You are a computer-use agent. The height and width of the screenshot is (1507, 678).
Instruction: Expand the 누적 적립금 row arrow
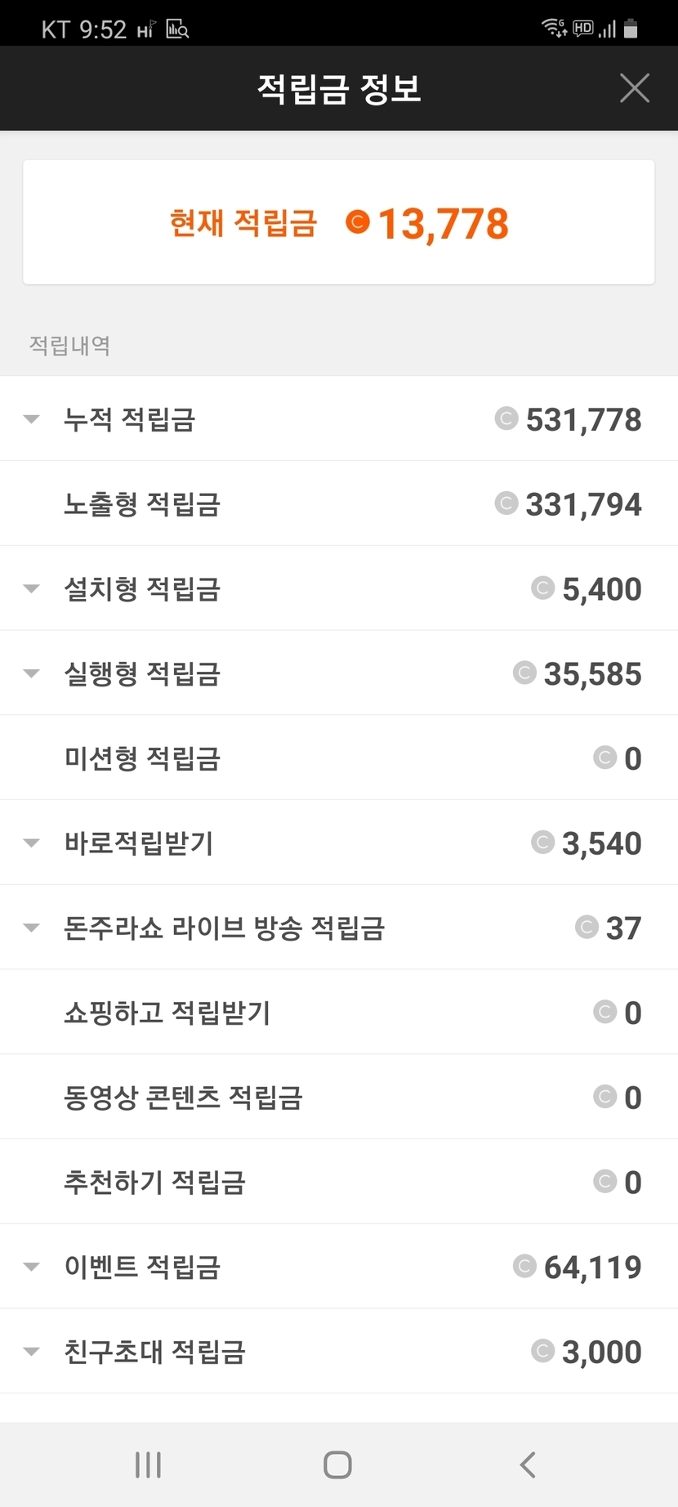pos(32,419)
